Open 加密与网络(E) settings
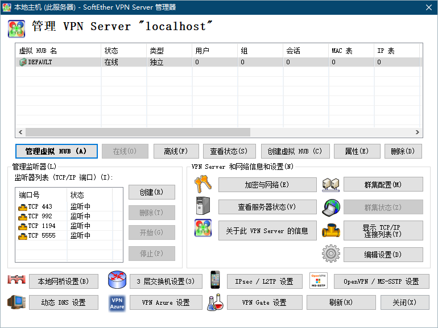This screenshot has width=438, height=328. pyautogui.click(x=267, y=185)
